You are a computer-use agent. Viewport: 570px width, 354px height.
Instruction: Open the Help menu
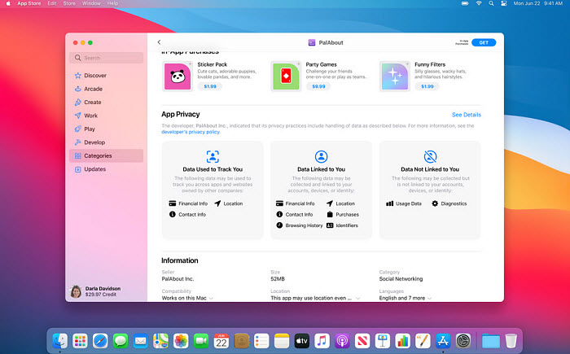[112, 3]
